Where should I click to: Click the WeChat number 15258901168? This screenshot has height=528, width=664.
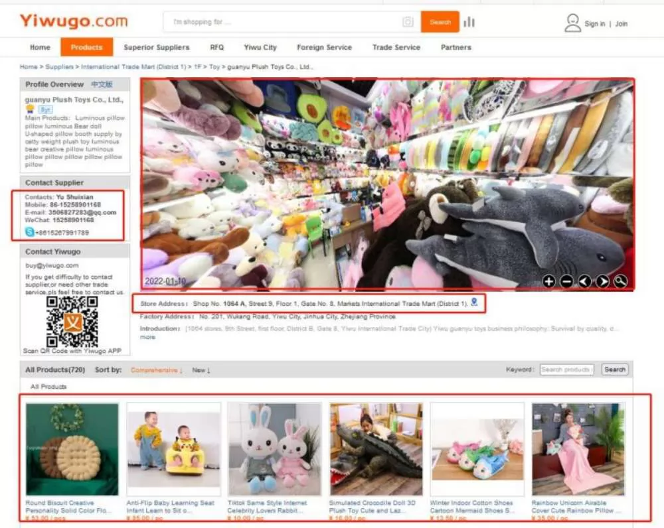(73, 220)
